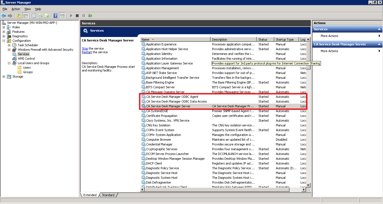Switch to the Standard tab

coord(108,195)
